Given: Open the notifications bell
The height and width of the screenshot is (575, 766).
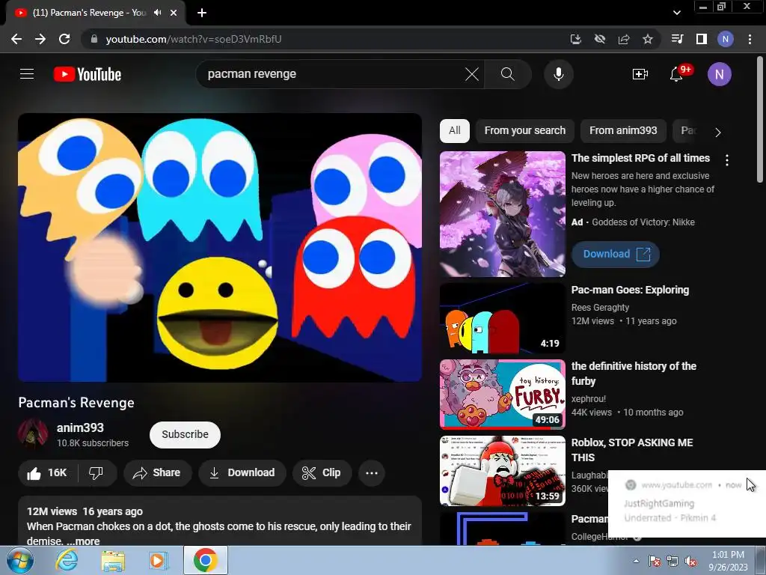Looking at the screenshot, I should pyautogui.click(x=676, y=74).
